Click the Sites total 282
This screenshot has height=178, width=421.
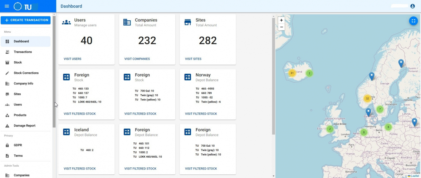coord(208,41)
